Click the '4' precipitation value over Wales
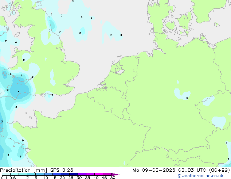This screenshot has width=231, height=179. [19, 91]
